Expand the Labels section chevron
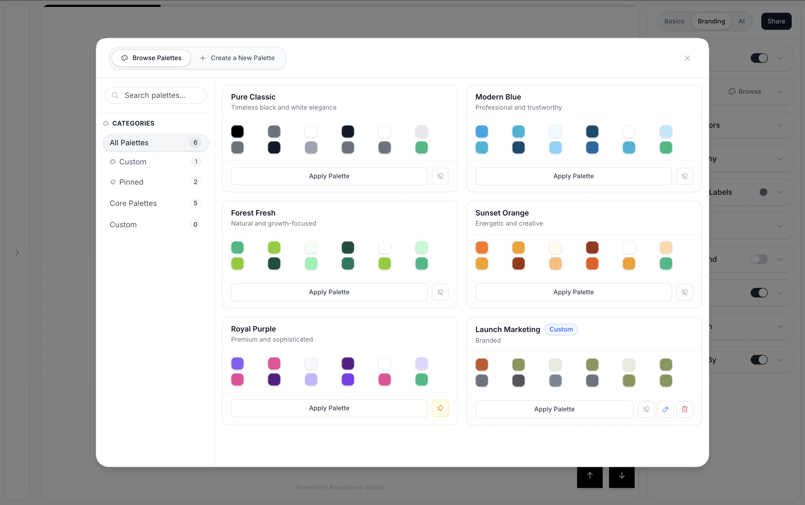The width and height of the screenshot is (805, 505). pyautogui.click(x=780, y=192)
